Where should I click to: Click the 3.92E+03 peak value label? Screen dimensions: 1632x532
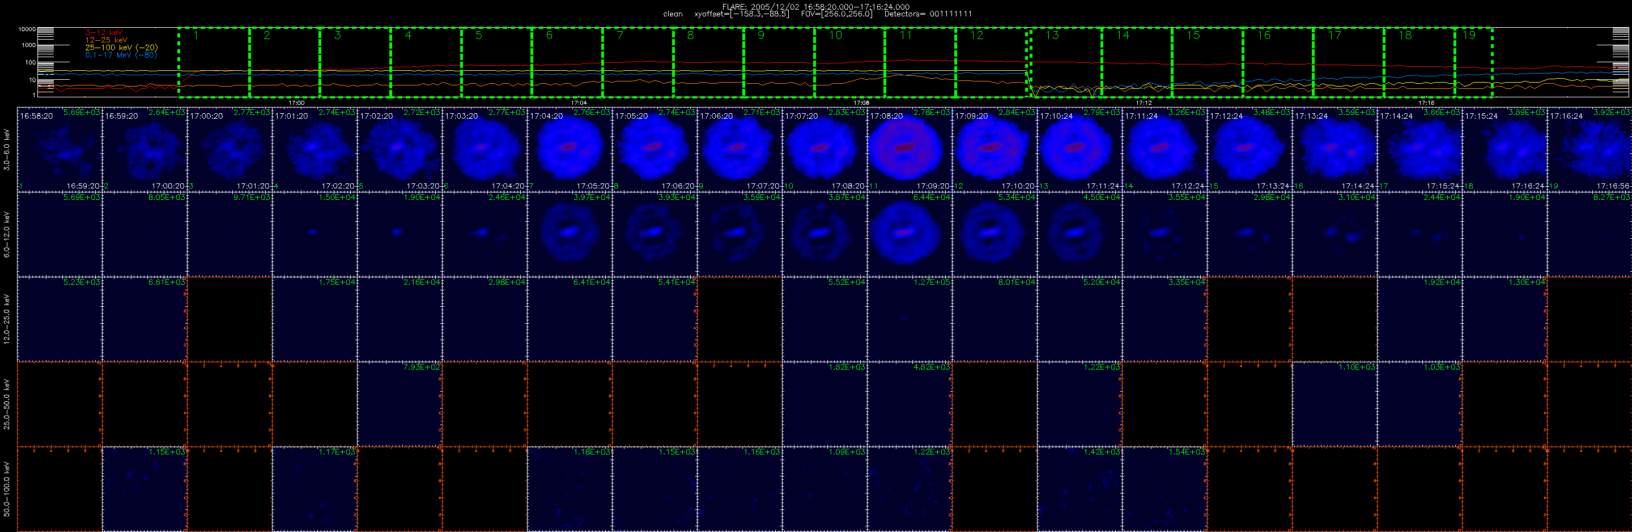point(1612,112)
